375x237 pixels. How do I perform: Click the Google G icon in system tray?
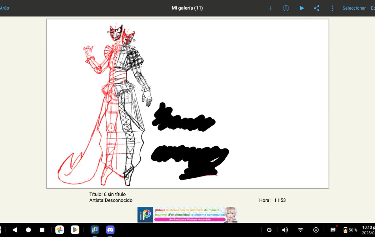(269, 230)
